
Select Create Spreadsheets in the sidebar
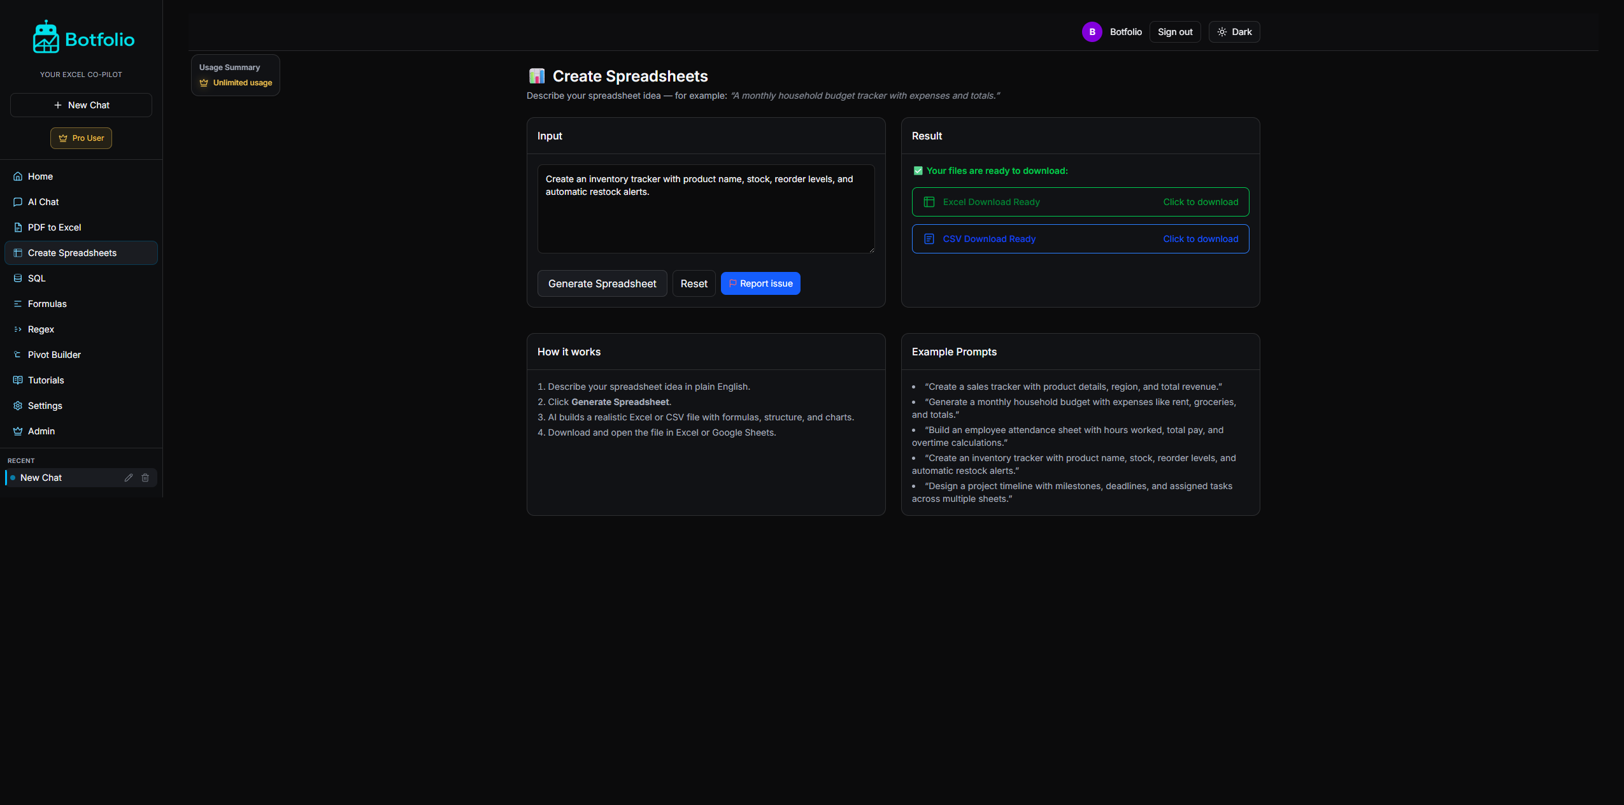72,253
